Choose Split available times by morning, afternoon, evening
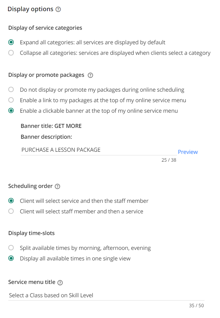This screenshot has width=220, height=318. (11, 248)
